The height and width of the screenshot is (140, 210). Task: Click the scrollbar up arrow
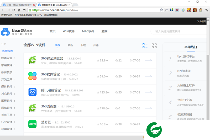pos(208,19)
